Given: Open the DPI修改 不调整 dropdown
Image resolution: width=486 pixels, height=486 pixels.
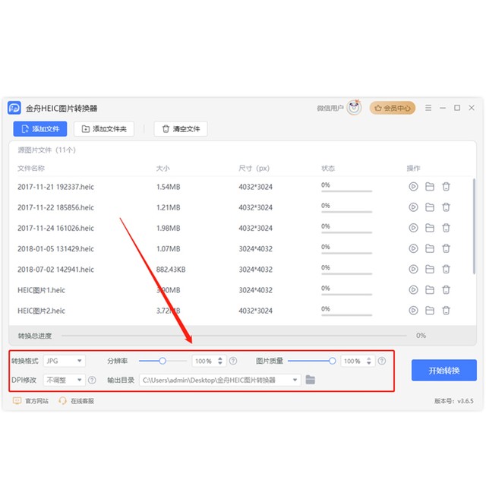Looking at the screenshot, I should (x=64, y=380).
